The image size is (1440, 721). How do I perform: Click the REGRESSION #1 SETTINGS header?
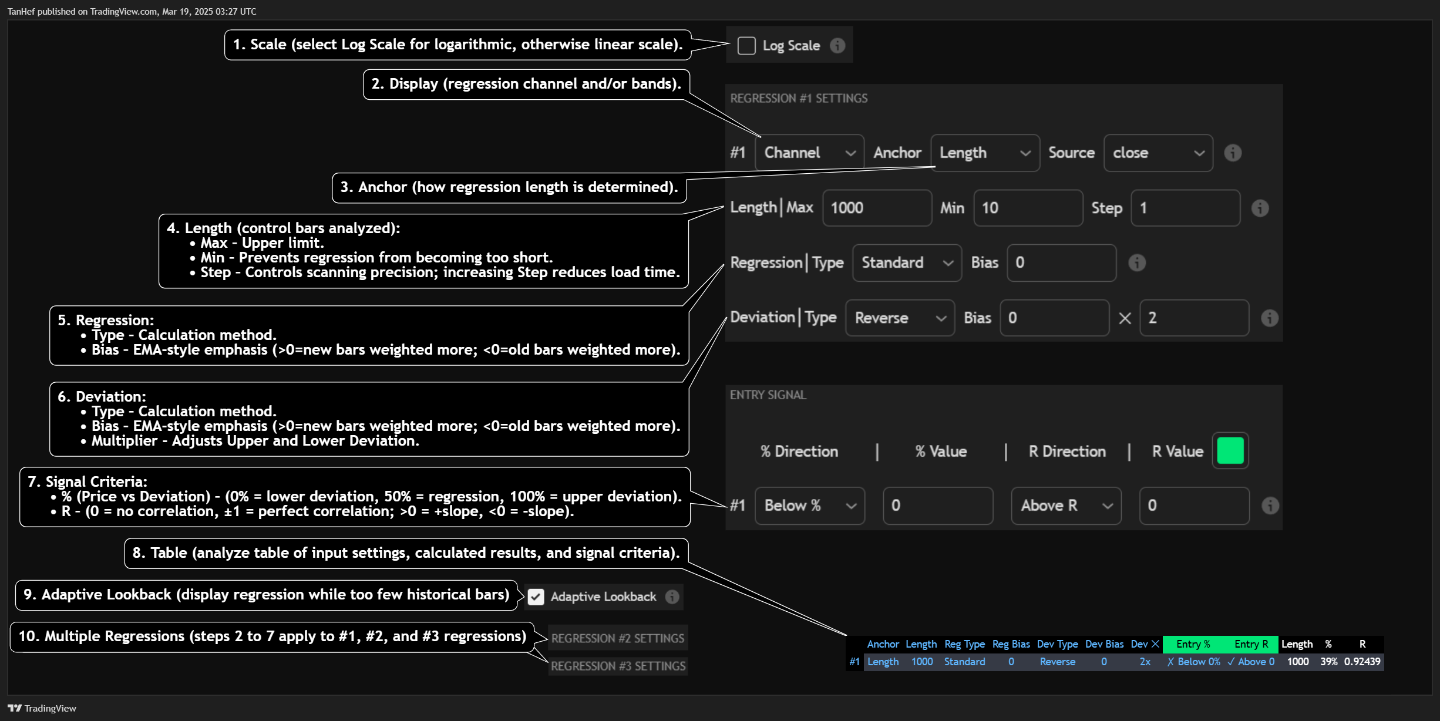pos(799,98)
